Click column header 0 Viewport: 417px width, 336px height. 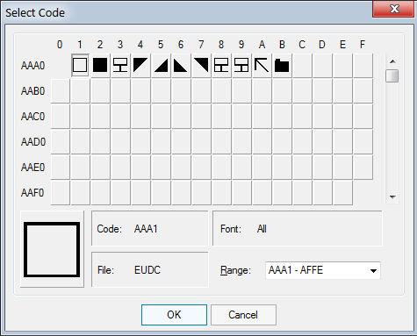coord(60,45)
